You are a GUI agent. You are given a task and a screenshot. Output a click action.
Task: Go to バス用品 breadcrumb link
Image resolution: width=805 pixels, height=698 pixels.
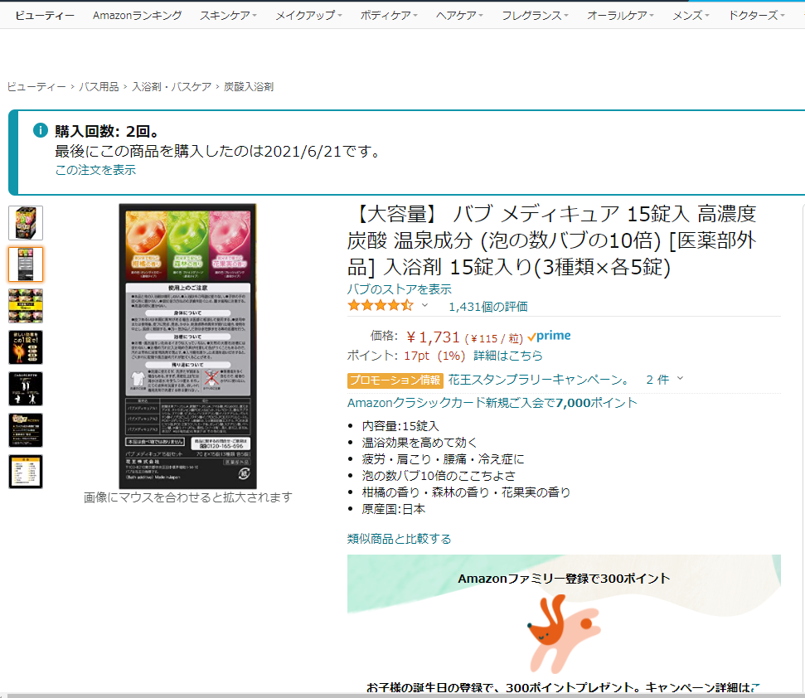99,87
